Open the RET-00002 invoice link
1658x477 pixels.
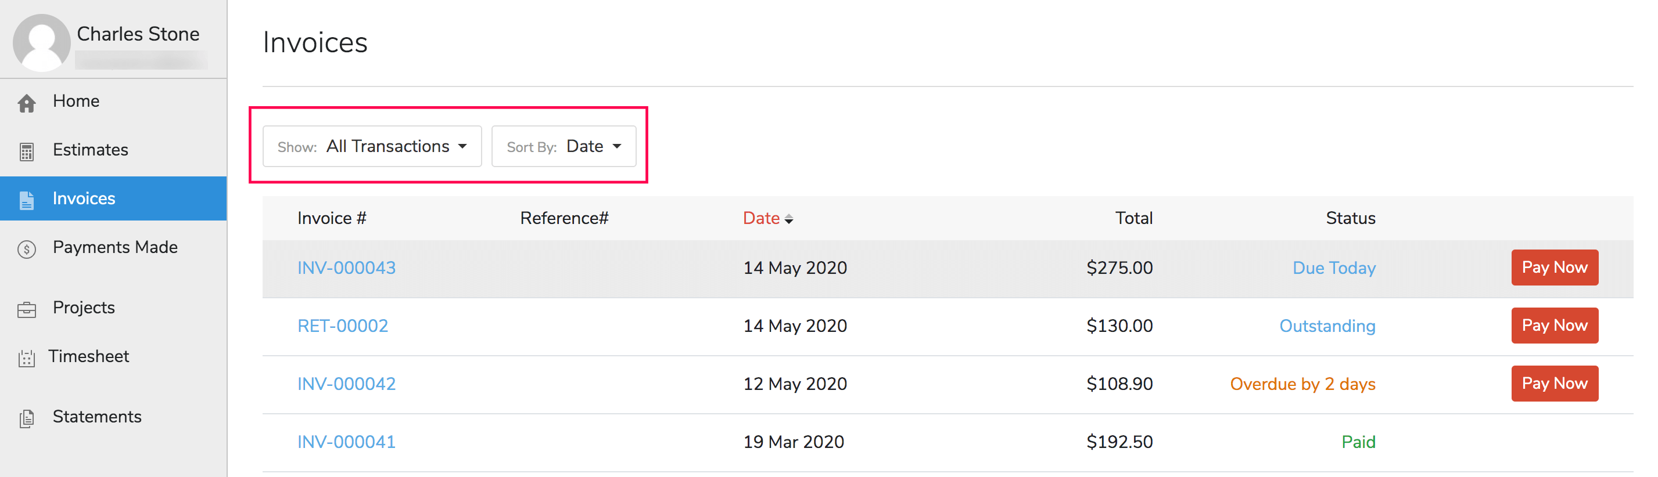coord(342,326)
